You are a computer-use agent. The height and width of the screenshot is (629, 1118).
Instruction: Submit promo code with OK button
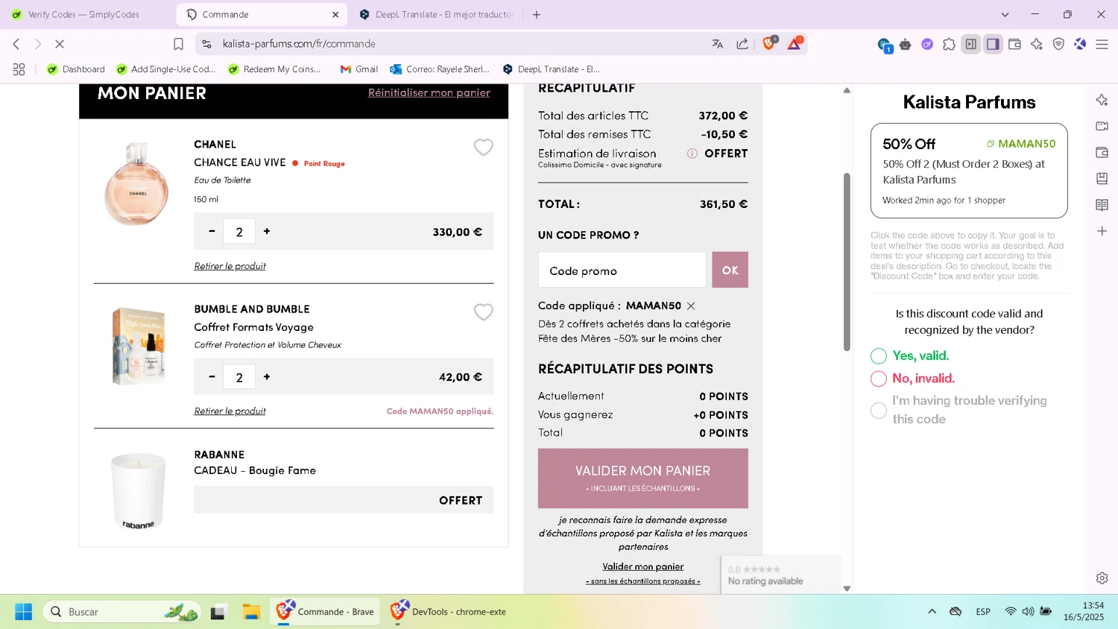[730, 270]
